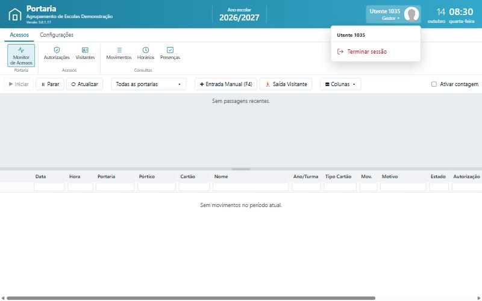
Task: Open Todas as portarias dropdown
Action: 148,84
